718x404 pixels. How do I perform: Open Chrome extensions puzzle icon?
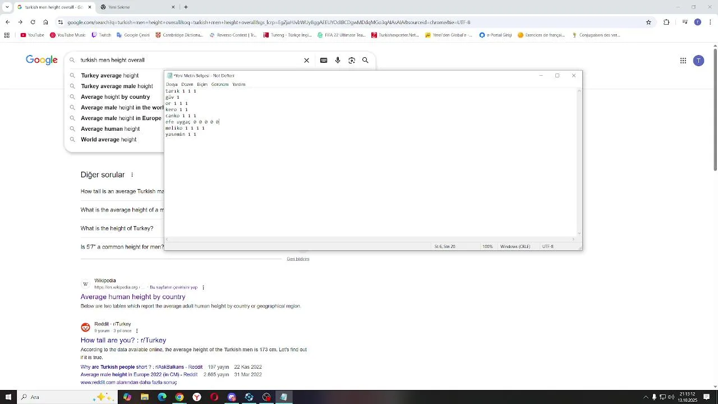tap(666, 22)
